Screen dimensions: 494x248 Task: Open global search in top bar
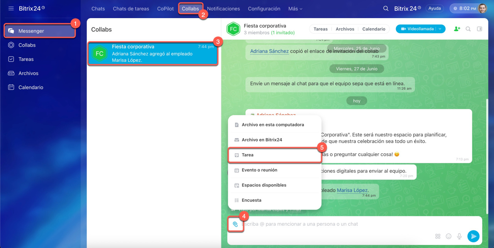(x=386, y=8)
